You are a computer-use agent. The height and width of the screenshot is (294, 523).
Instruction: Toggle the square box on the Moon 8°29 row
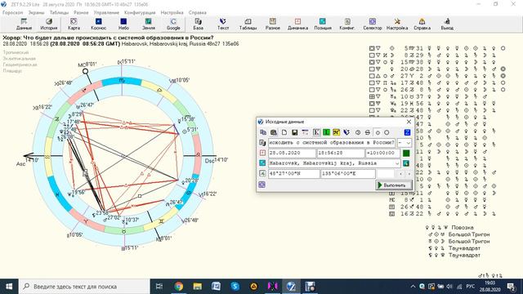372,56
